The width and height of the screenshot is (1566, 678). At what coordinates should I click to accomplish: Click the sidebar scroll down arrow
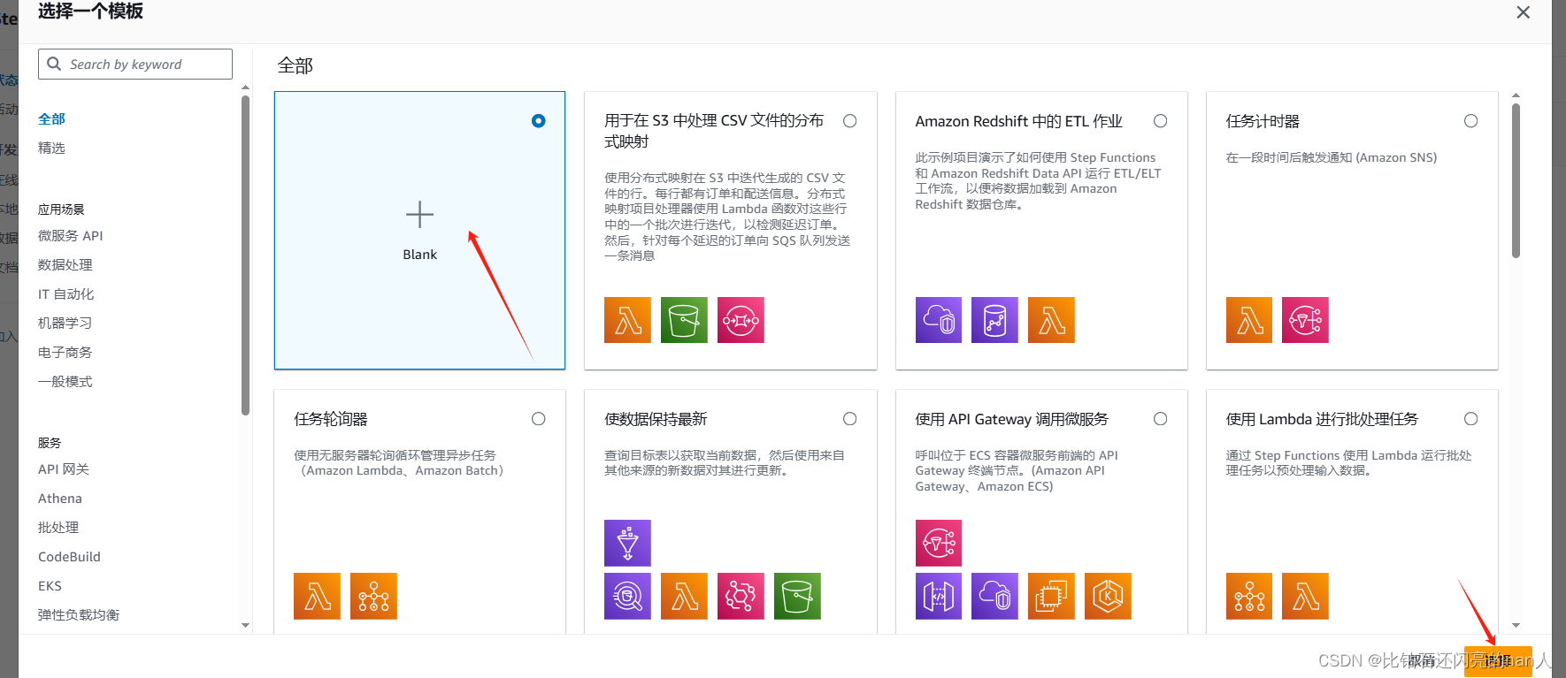pos(245,625)
